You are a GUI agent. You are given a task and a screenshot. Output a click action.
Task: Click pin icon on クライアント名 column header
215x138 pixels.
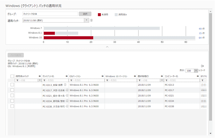[x=67, y=76]
